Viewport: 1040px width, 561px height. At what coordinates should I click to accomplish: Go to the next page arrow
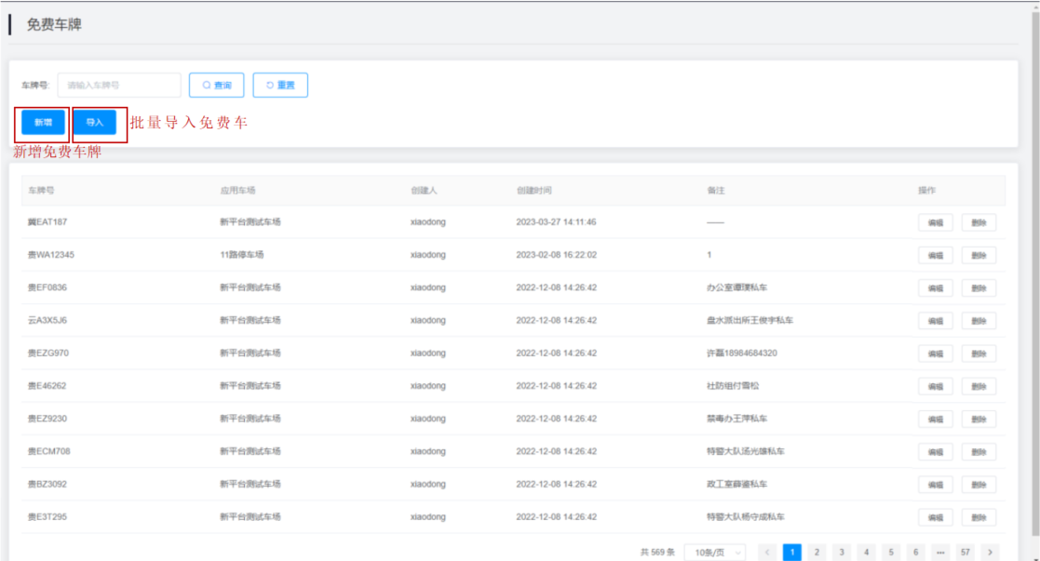click(989, 553)
